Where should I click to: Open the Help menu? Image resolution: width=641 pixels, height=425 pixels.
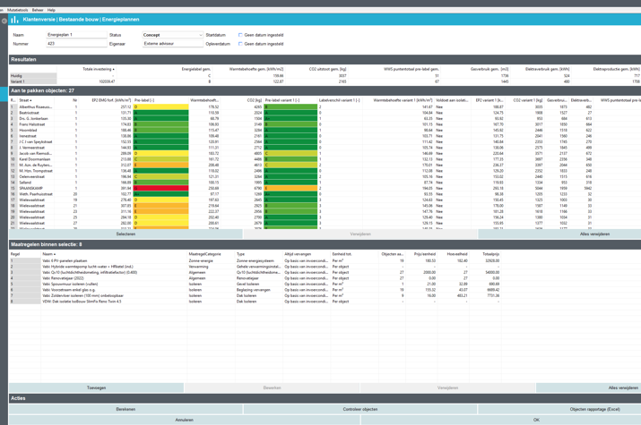click(51, 10)
